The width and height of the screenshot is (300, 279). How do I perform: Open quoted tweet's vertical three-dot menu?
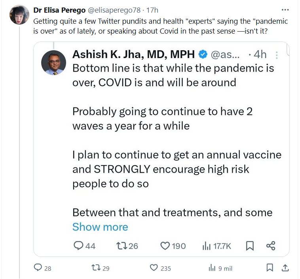click(277, 55)
